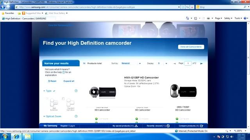The width and height of the screenshot is (250, 140).
Task: Click help icon beside the Type filter
Action: click(x=76, y=91)
